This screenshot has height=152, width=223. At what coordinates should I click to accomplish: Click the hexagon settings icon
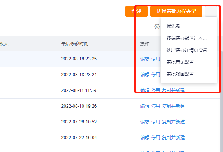(157, 27)
